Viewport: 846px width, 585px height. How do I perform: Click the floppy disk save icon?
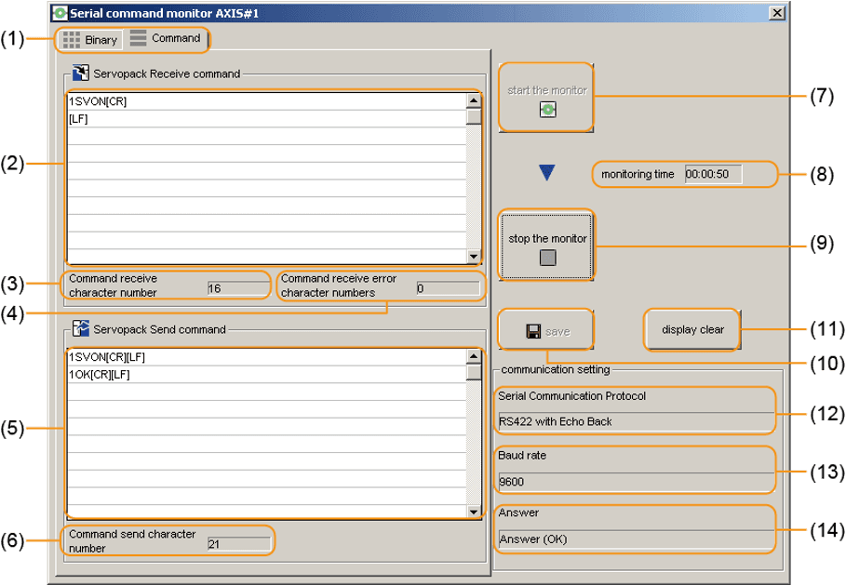[x=533, y=331]
